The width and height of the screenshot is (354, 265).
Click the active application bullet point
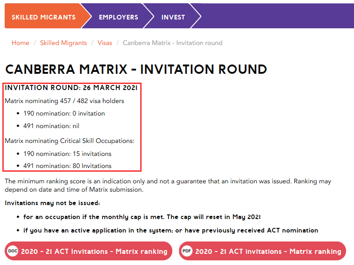[170, 230]
